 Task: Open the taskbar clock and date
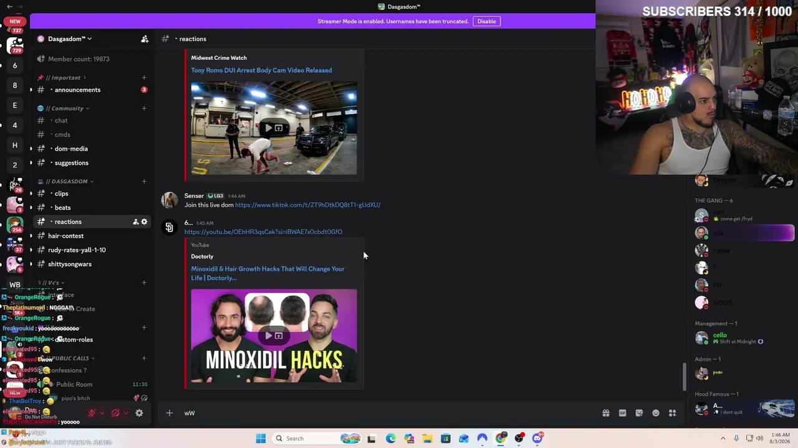click(781, 439)
